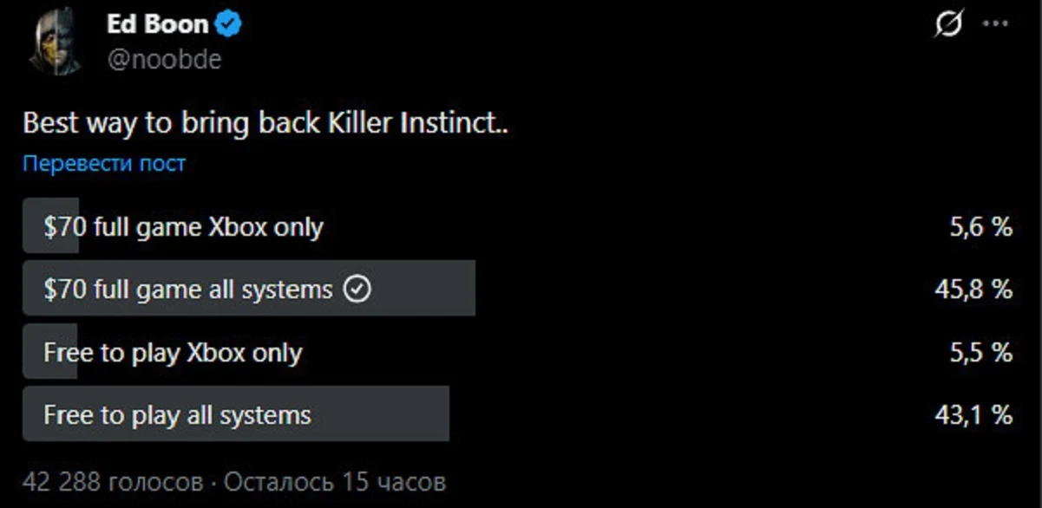The width and height of the screenshot is (1042, 508).
Task: Select the '$70 full game Xbox only' option
Action: pyautogui.click(x=183, y=227)
